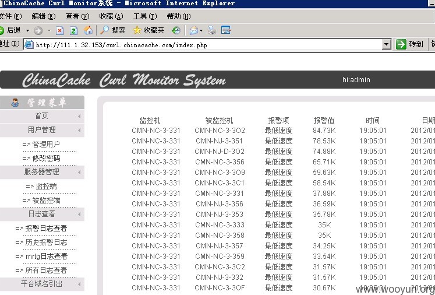This screenshot has width=435, height=295.
Task: Open the 工具(T) menu
Action: pos(145,16)
